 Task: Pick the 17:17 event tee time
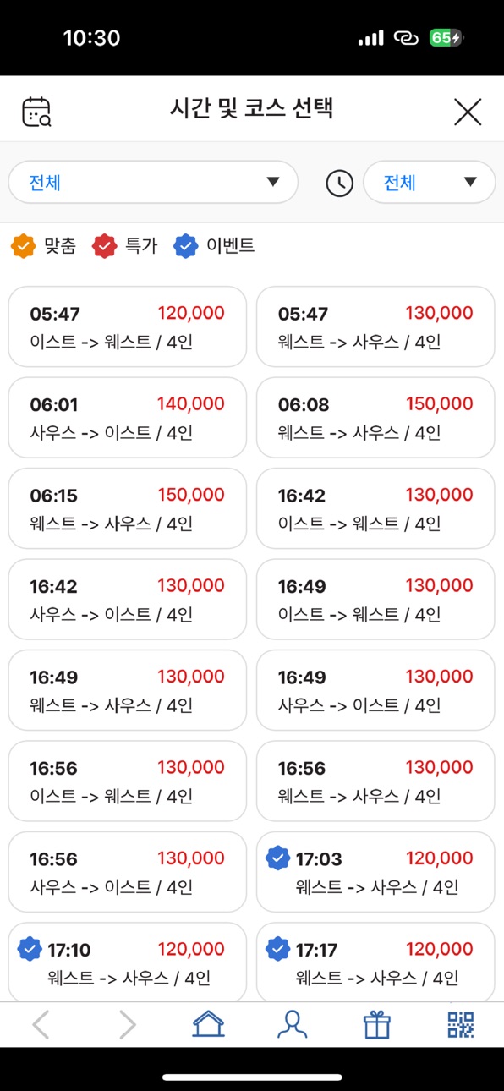click(x=375, y=962)
